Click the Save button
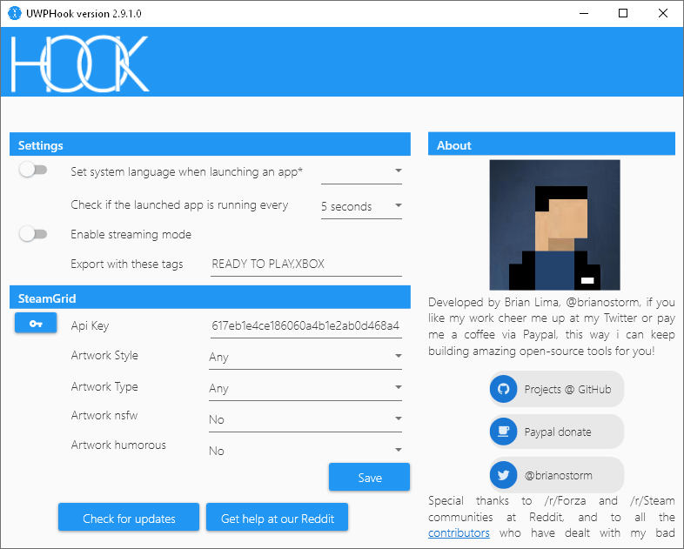684x549 pixels. pyautogui.click(x=370, y=478)
